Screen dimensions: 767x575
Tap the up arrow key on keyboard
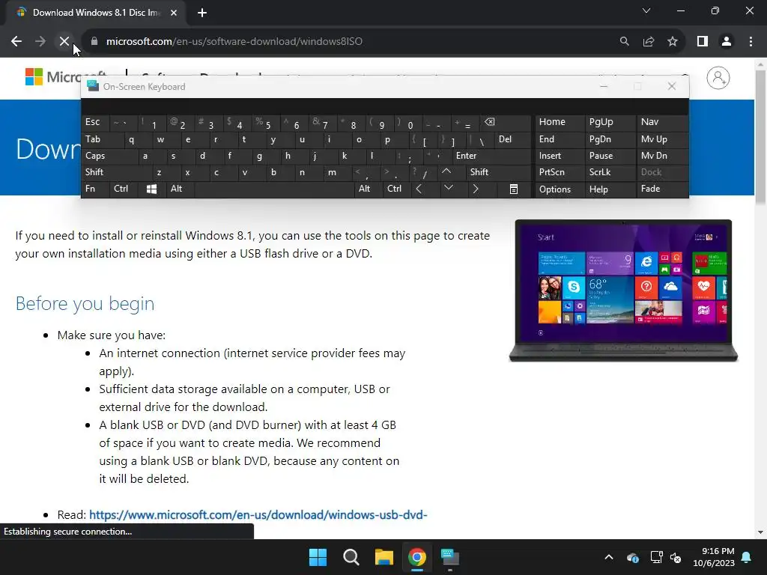coord(446,171)
